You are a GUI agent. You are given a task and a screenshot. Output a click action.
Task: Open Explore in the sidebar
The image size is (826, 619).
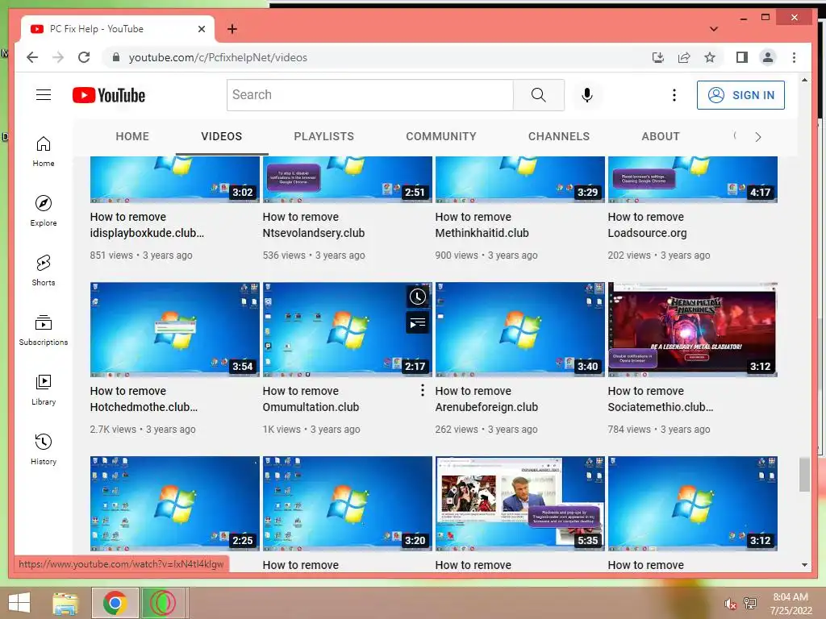(44, 211)
